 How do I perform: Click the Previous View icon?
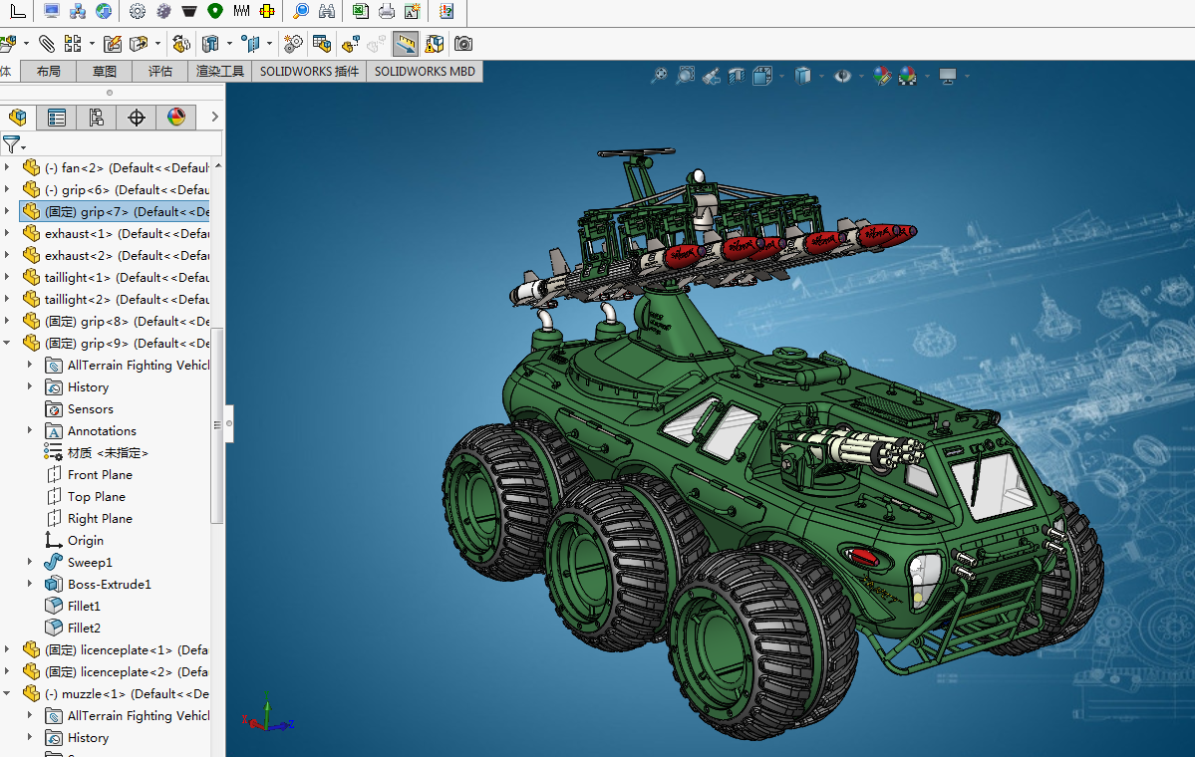[x=711, y=76]
